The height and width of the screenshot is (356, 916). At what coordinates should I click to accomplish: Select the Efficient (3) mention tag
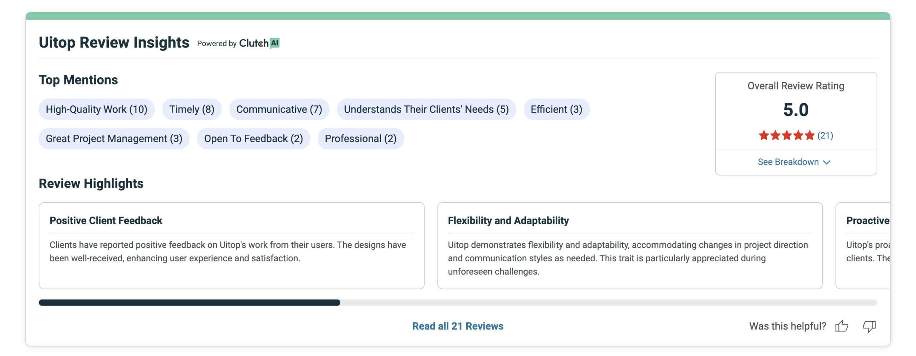[556, 109]
